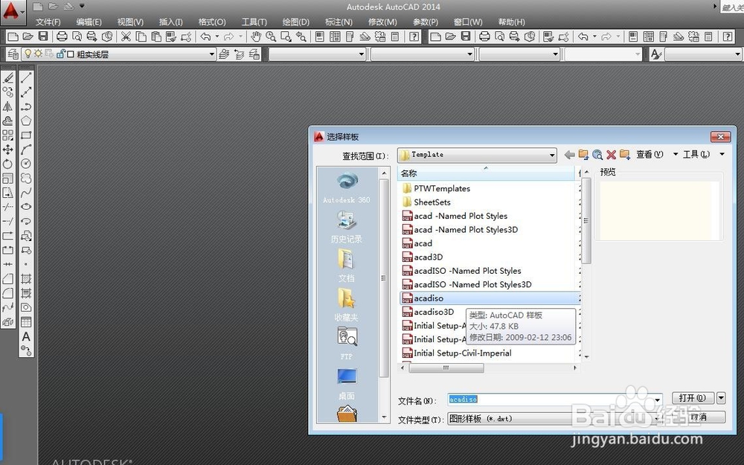The image size is (744, 465).
Task: Select the Offset tool
Action: [8, 121]
